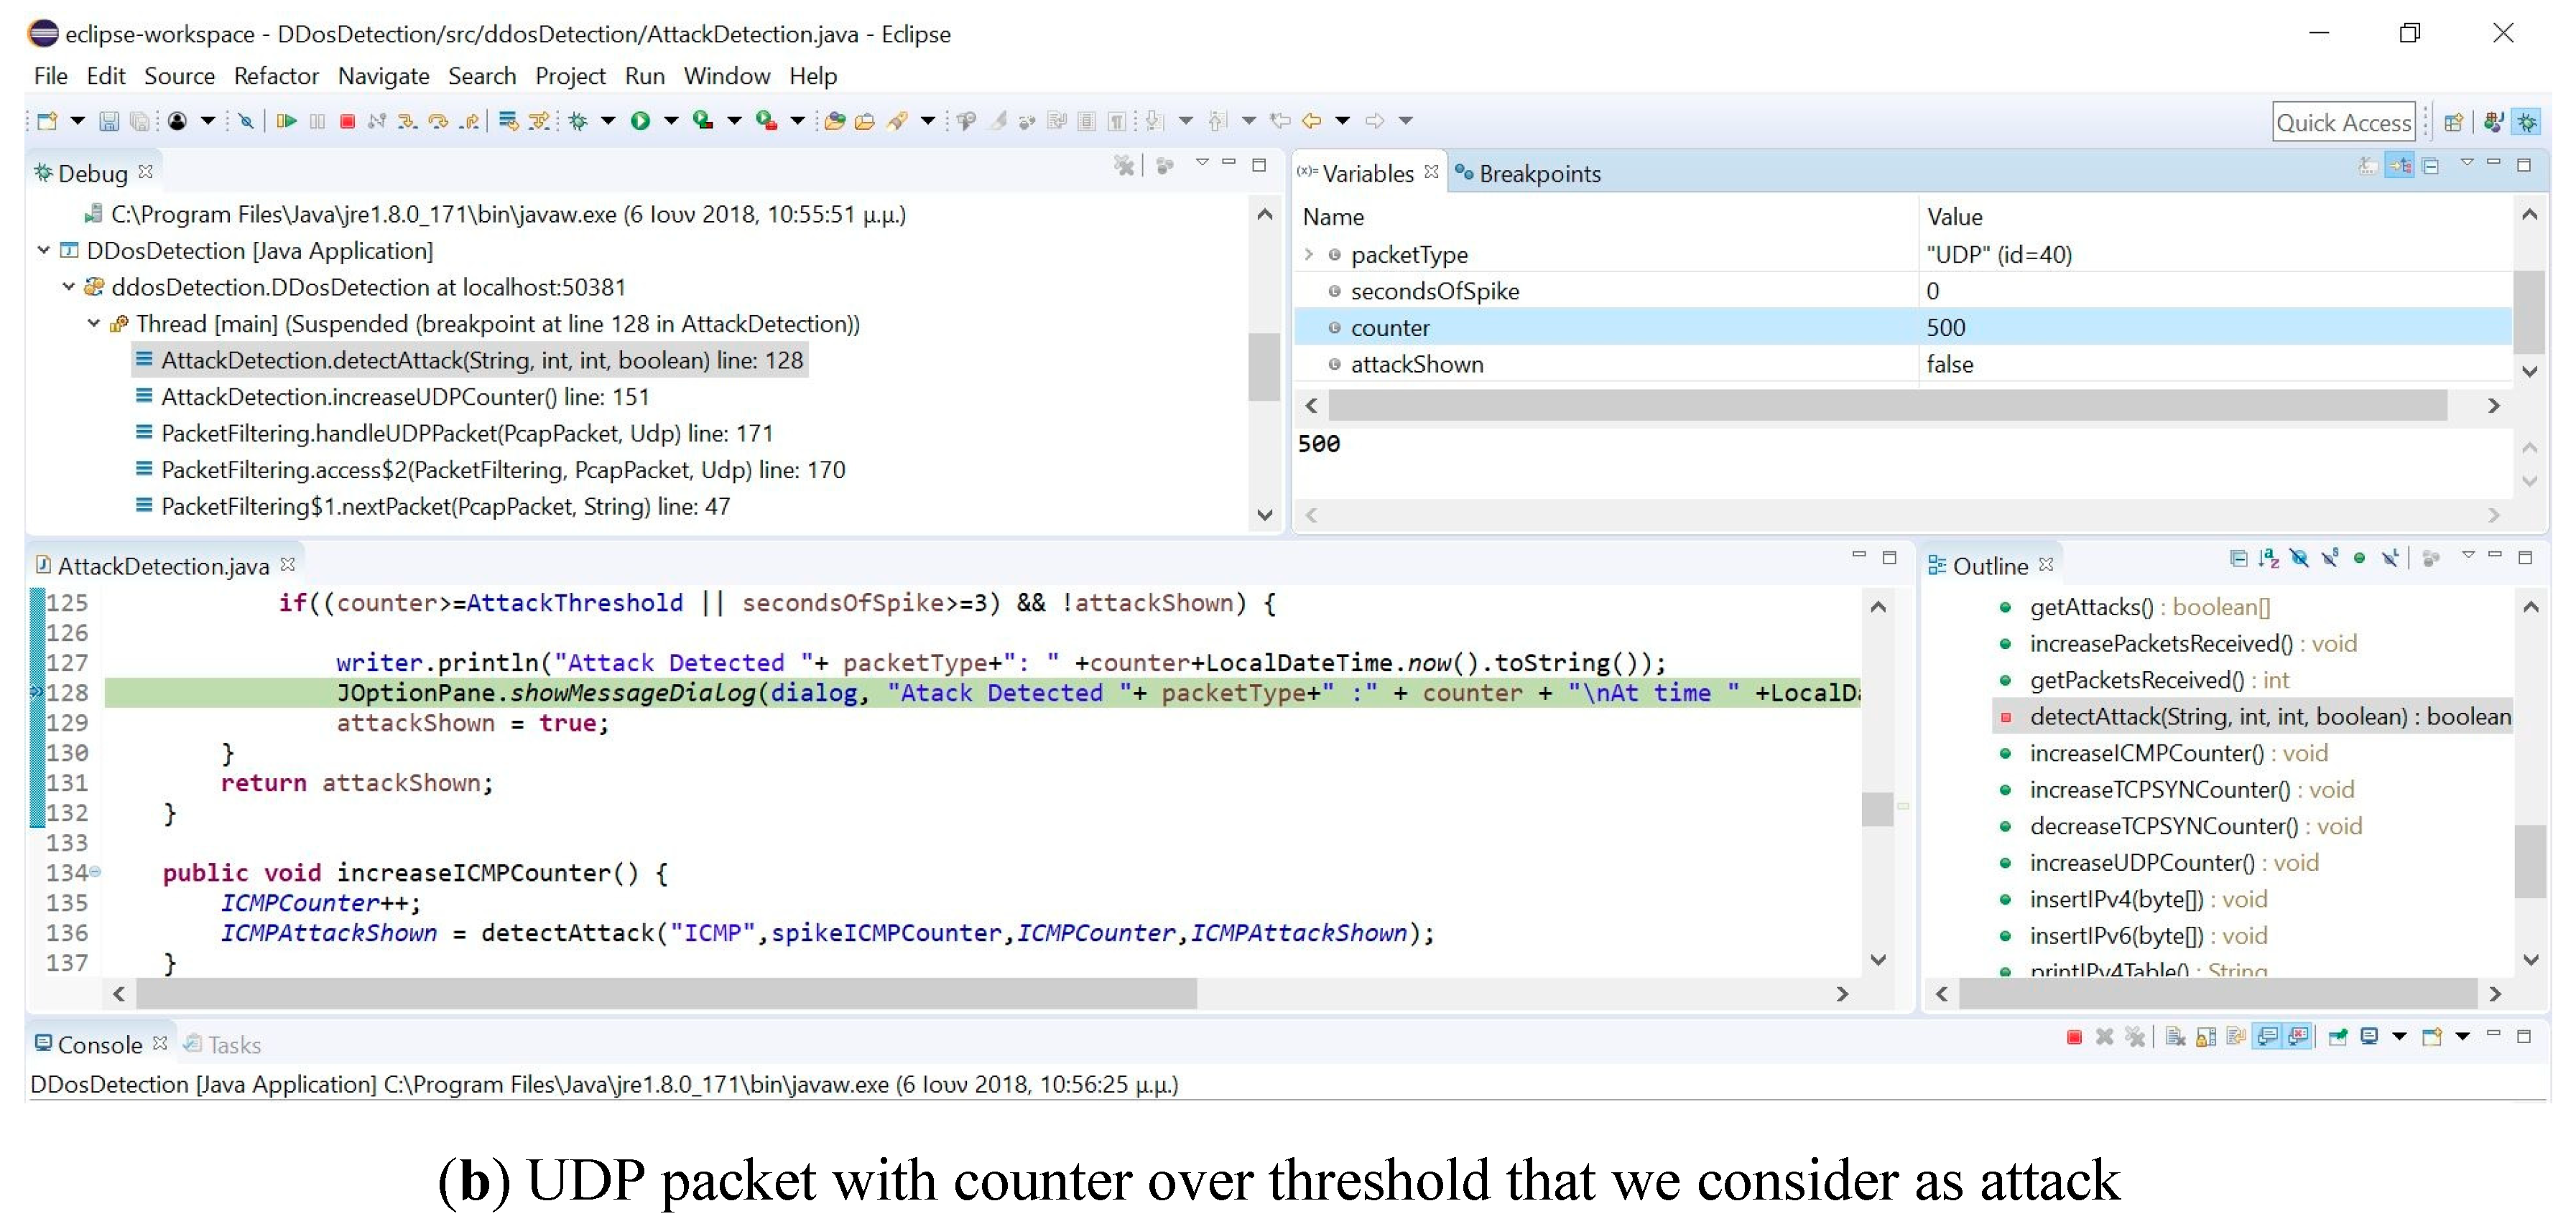Click Collapse All in Outline panel
2576x1229 pixels.
pyautogui.click(x=2238, y=559)
